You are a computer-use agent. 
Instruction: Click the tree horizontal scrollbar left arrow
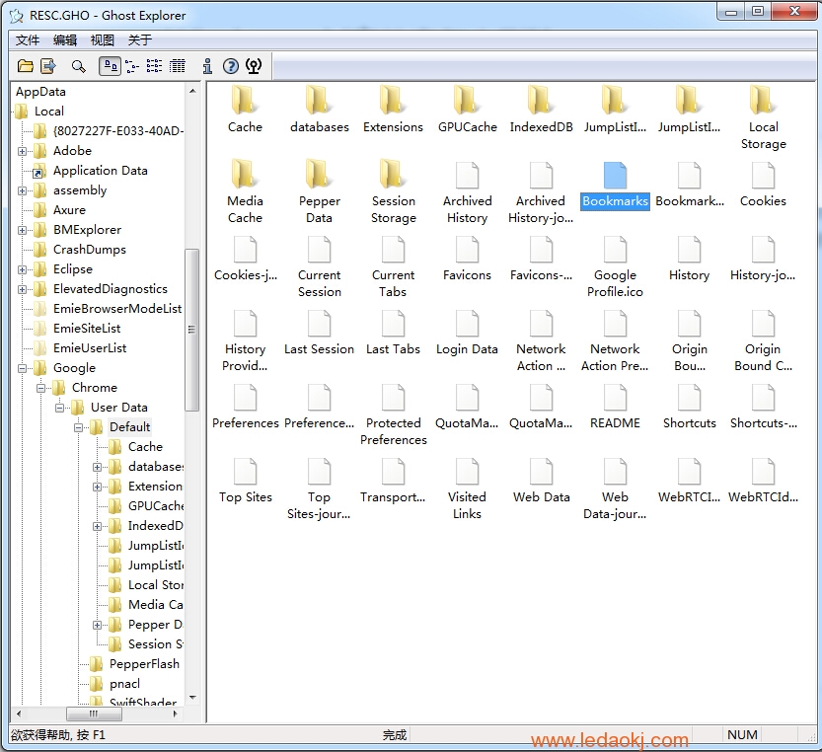(x=19, y=714)
